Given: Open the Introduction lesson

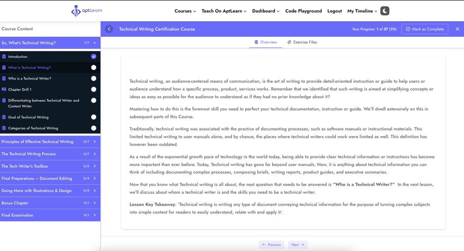Looking at the screenshot, I should point(18,56).
